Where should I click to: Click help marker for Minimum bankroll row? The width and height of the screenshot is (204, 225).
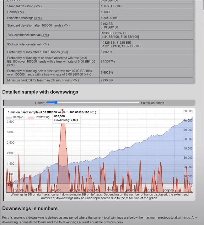pos(75,81)
